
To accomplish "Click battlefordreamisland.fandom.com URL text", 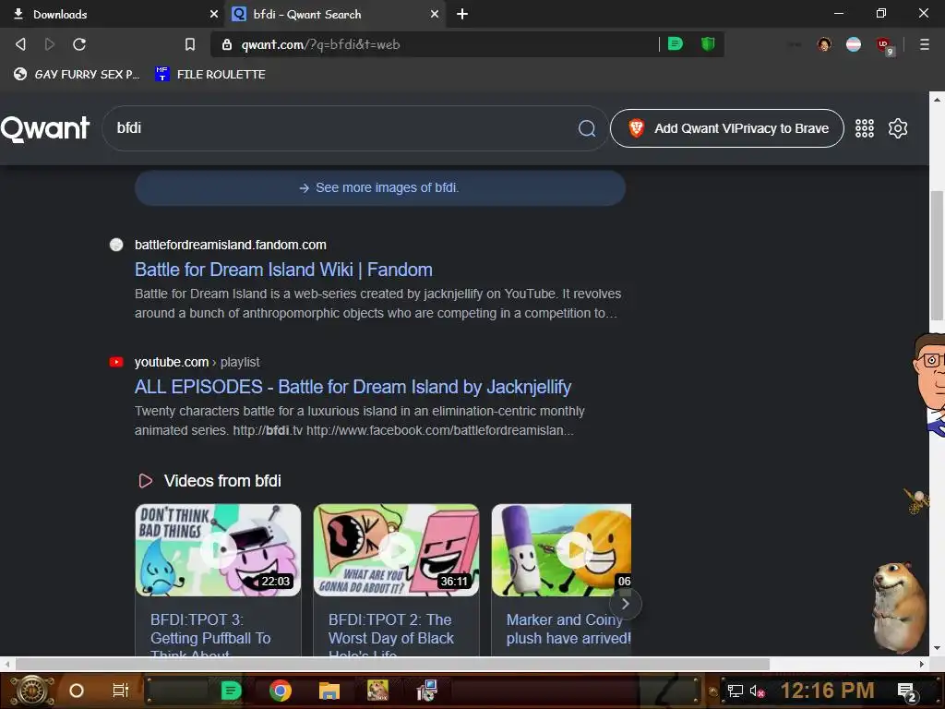I will coord(230,245).
